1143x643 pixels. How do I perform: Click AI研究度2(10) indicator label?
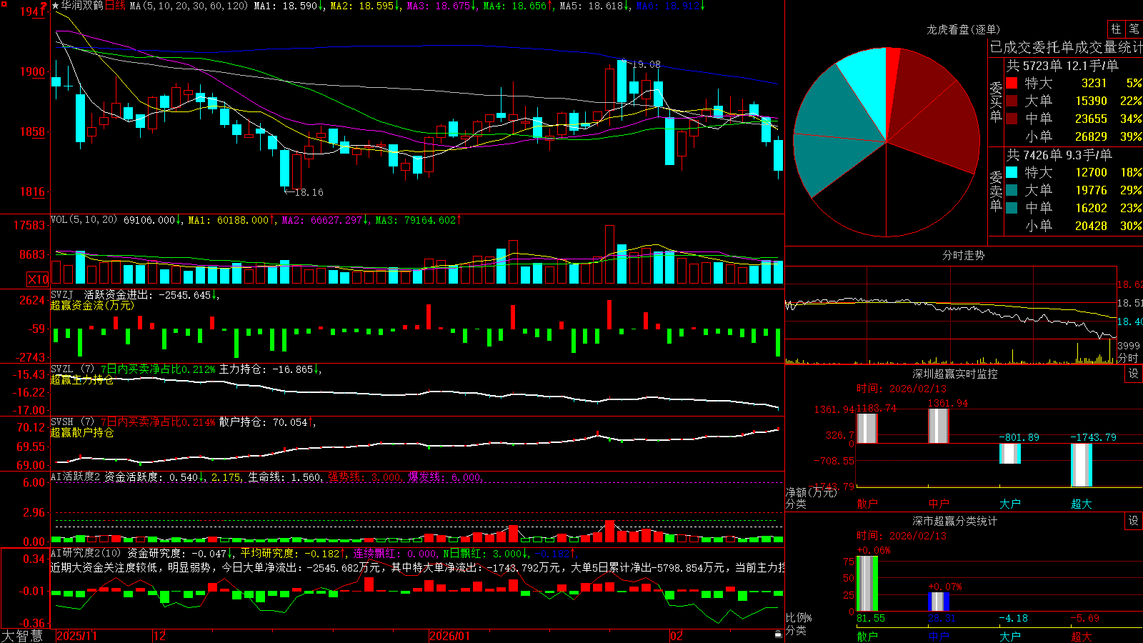pyautogui.click(x=86, y=553)
